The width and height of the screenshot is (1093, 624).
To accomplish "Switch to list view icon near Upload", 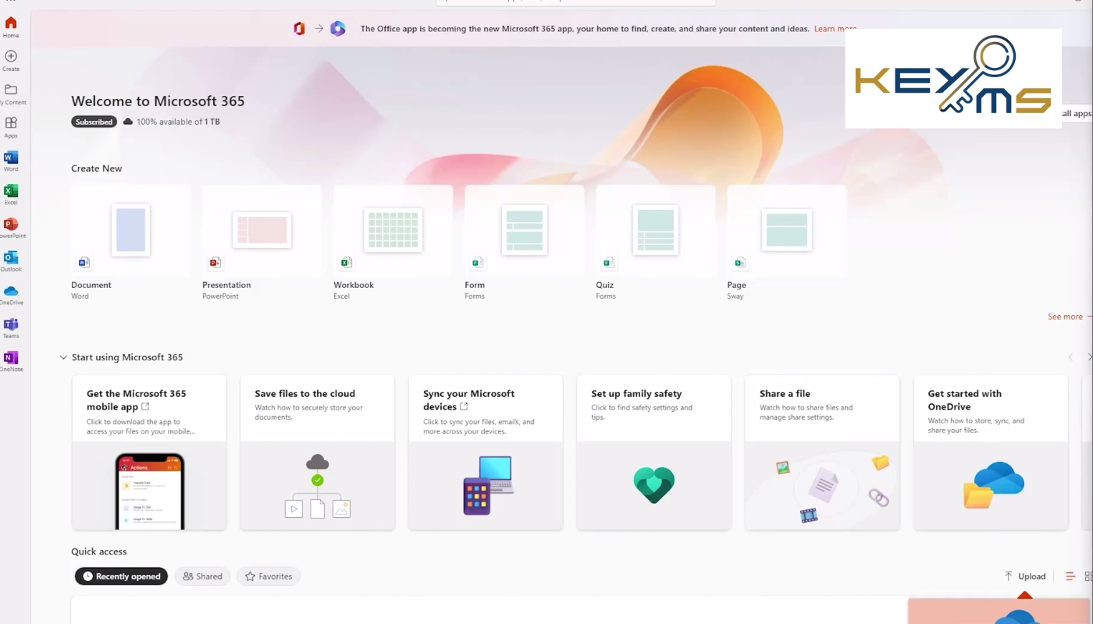I will pos(1070,576).
